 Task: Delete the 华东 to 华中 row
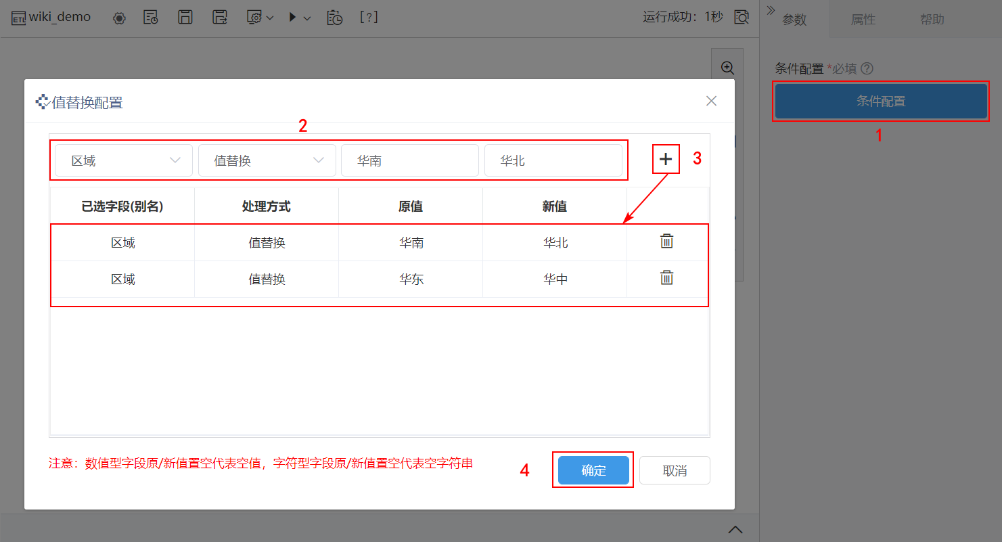click(667, 277)
